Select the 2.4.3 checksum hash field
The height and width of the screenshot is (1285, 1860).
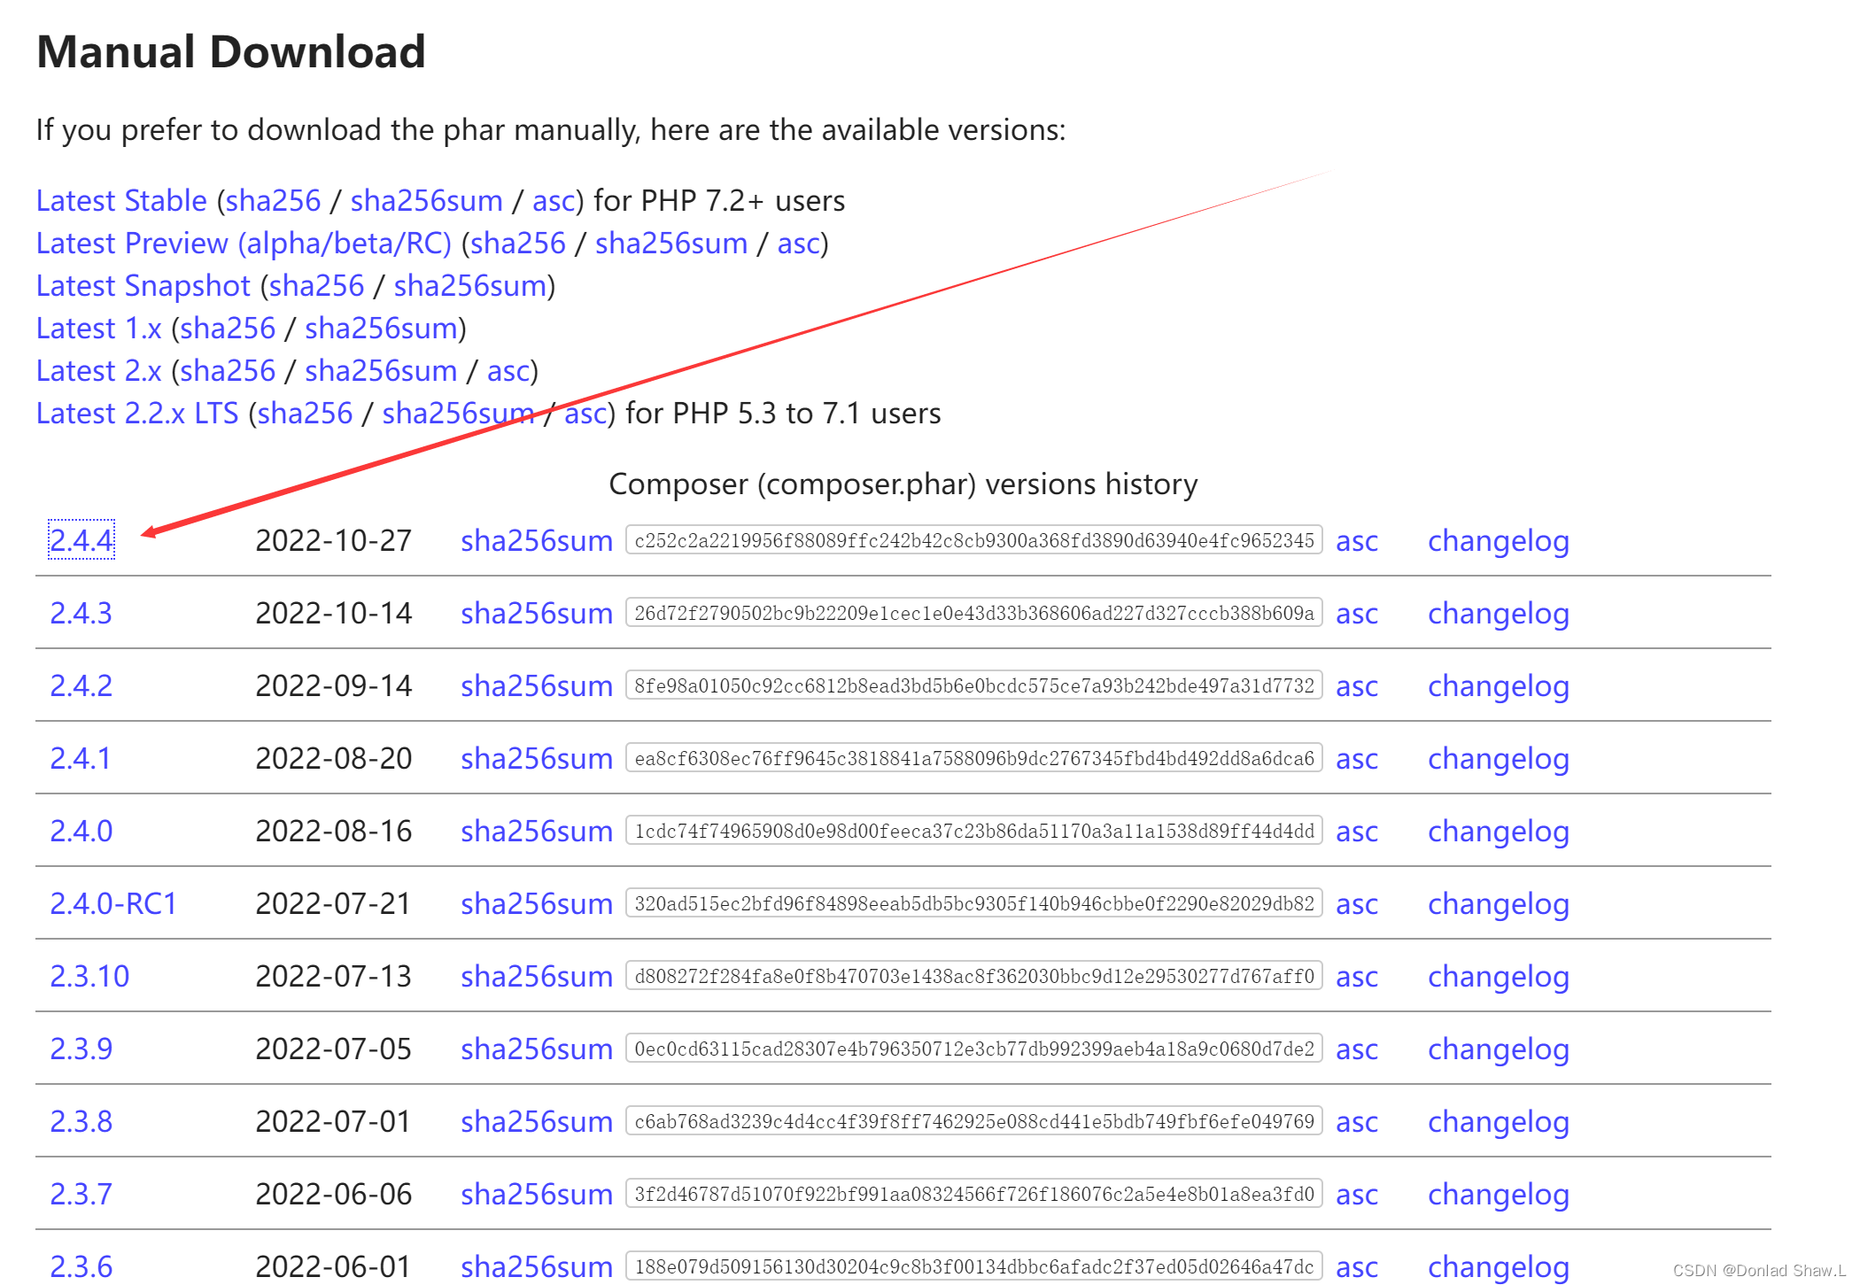(974, 613)
